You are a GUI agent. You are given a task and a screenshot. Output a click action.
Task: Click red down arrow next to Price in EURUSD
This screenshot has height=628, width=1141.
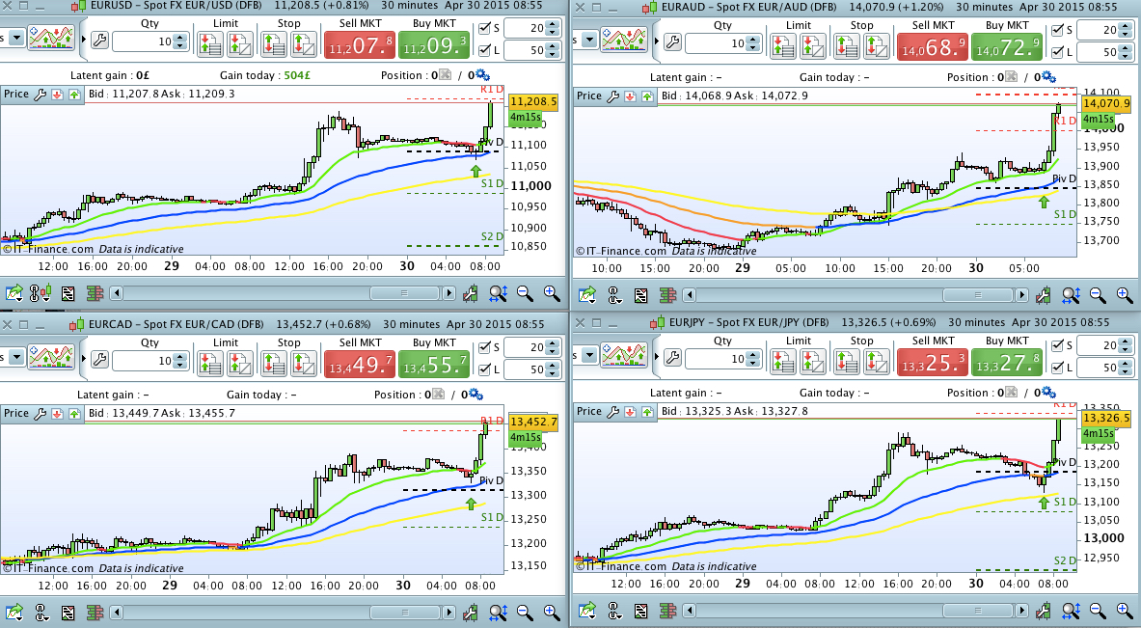point(58,95)
